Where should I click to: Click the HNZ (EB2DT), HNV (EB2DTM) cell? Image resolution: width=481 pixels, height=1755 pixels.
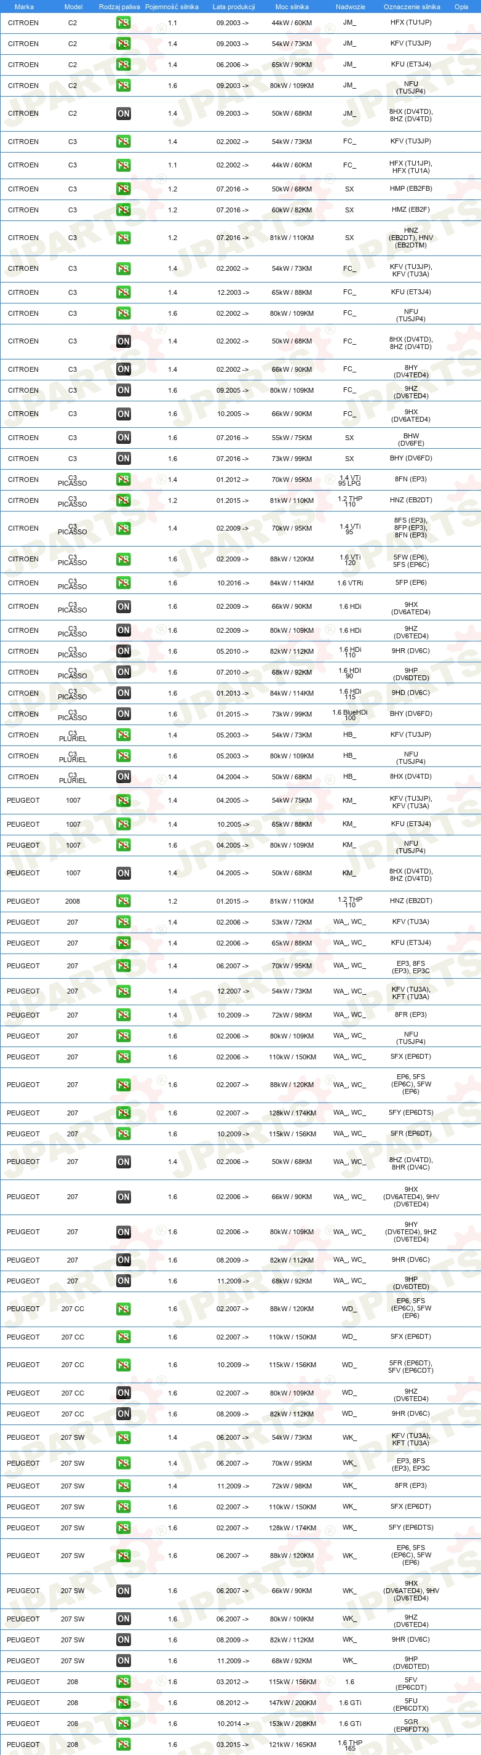[x=411, y=238]
